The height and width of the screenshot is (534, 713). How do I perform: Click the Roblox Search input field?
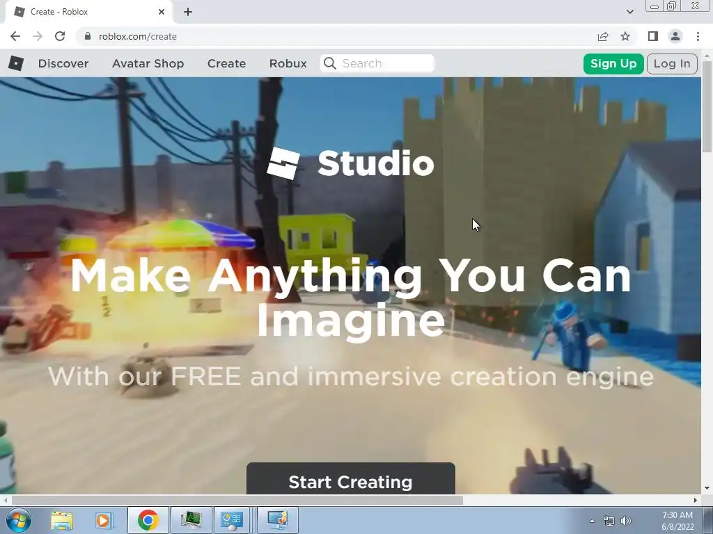377,63
